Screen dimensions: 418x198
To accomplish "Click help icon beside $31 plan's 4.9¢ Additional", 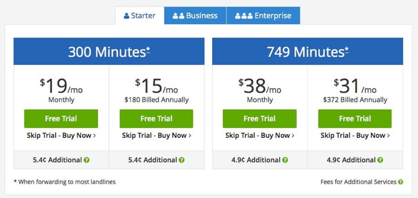I will [380, 160].
